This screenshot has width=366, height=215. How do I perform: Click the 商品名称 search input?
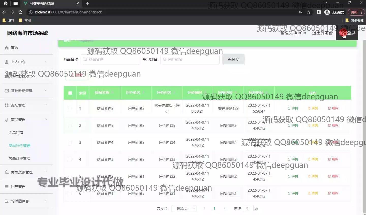tap(111, 59)
